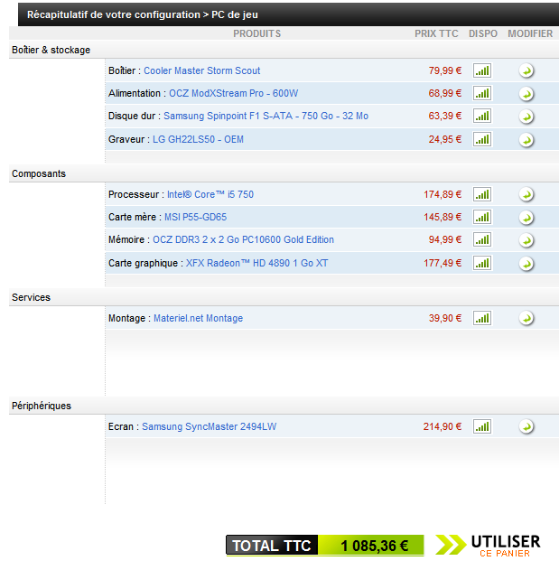
Task: Open the MSI P55-GD65 motherboard link
Action: coord(195,218)
